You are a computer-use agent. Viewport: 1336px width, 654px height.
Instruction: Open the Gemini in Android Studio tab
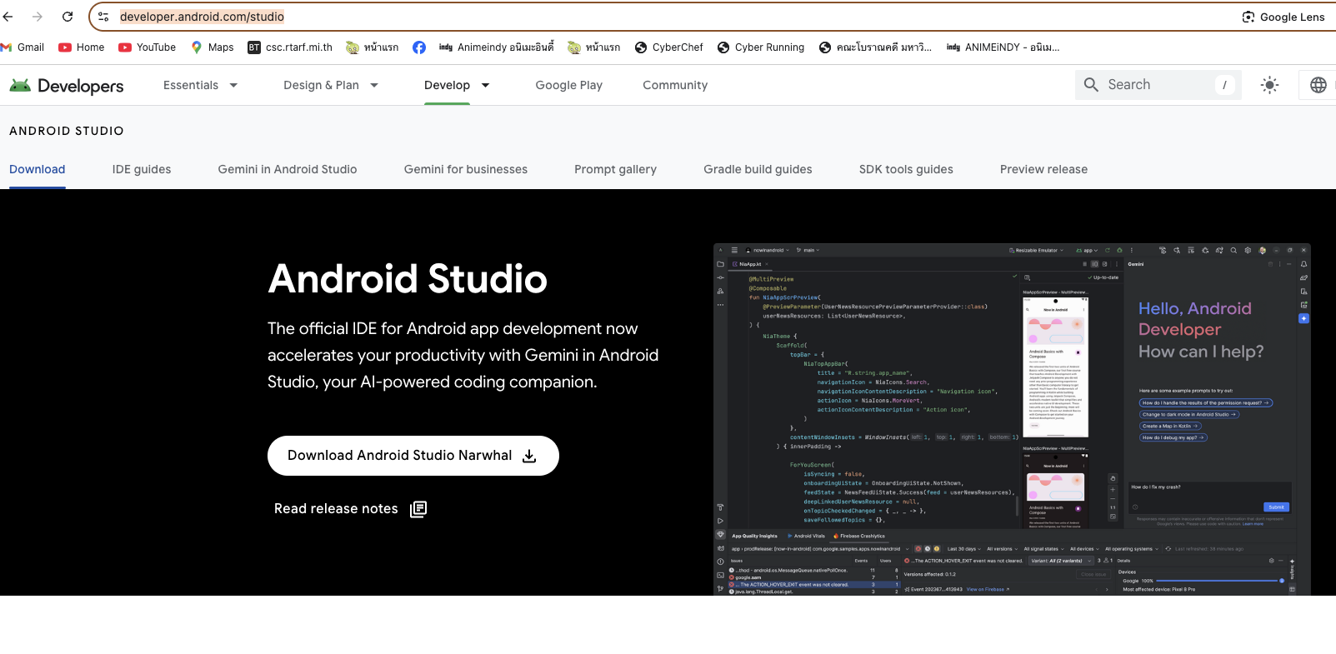[288, 169]
